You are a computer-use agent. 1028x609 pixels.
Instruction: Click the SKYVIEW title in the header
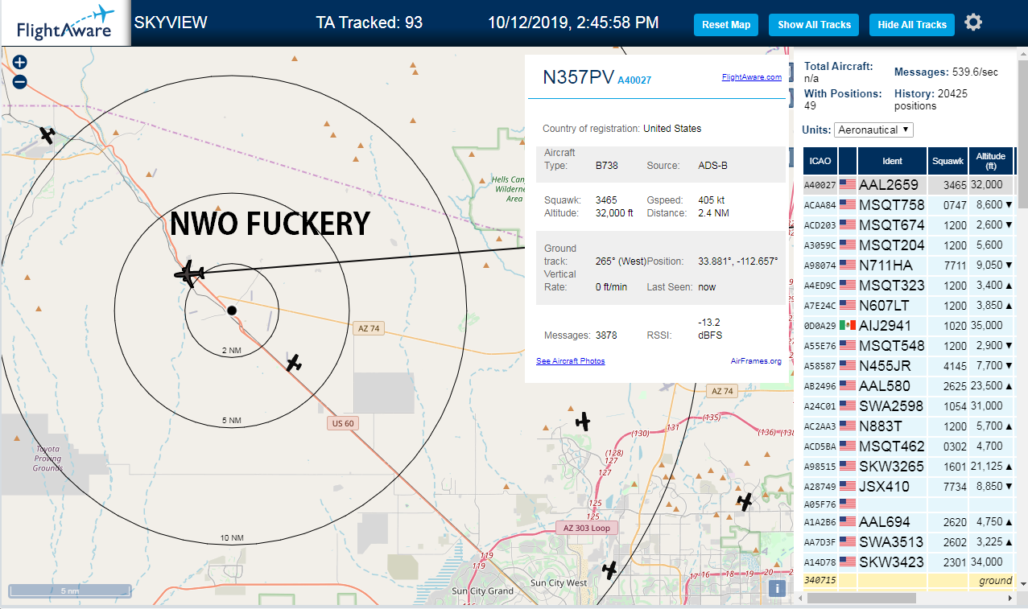click(x=171, y=23)
